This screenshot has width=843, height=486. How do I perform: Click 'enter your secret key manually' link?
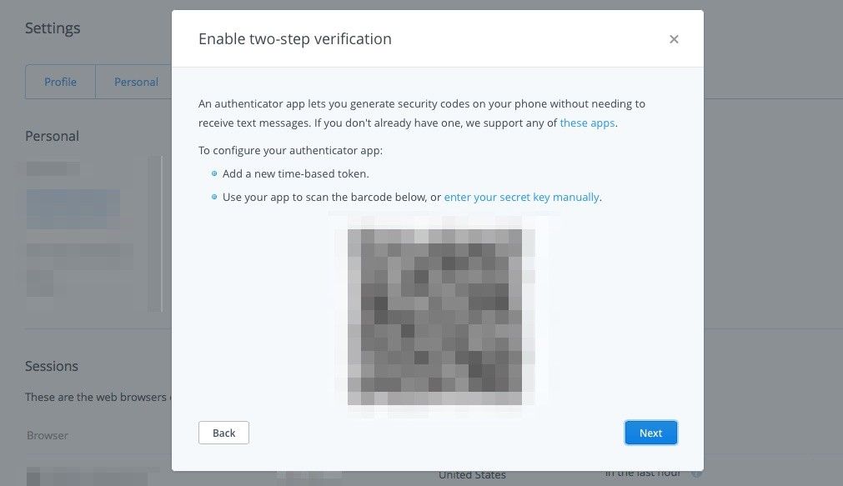tap(521, 198)
